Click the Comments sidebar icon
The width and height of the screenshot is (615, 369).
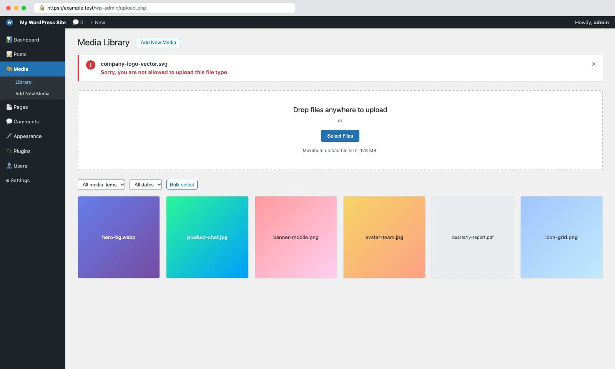(x=9, y=121)
